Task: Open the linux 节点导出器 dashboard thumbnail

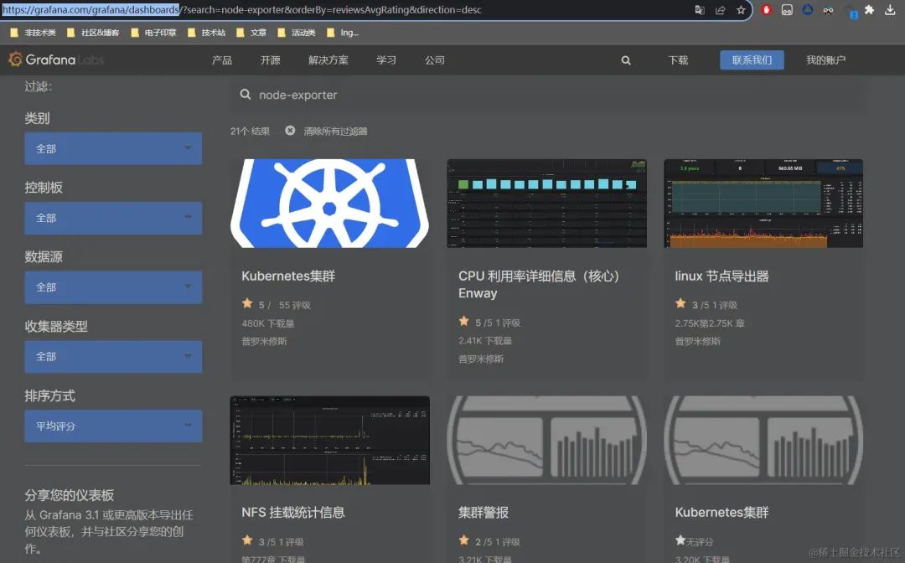Action: pyautogui.click(x=763, y=204)
